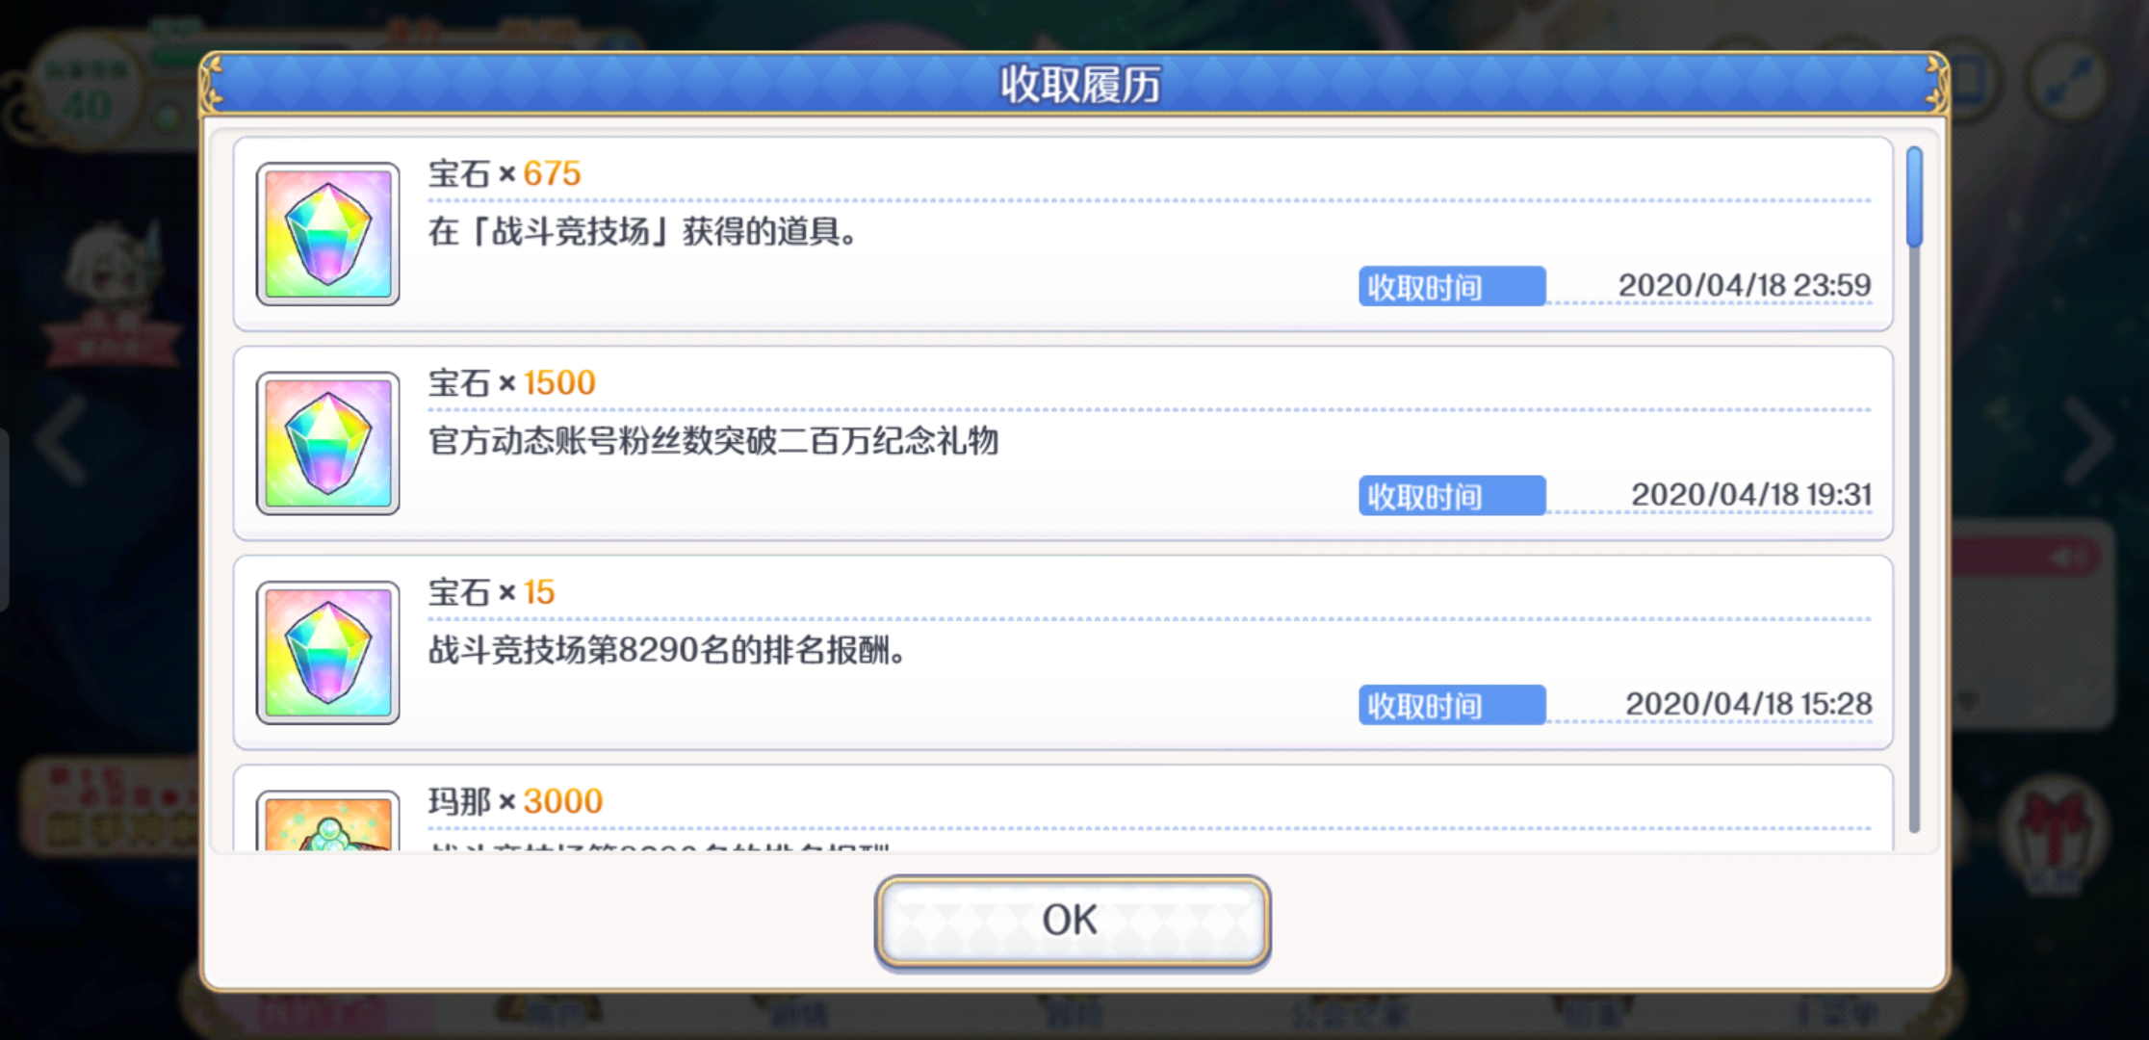The height and width of the screenshot is (1040, 2149).
Task: Click the 收取时间 label dated 15:28
Action: [x=1452, y=705]
